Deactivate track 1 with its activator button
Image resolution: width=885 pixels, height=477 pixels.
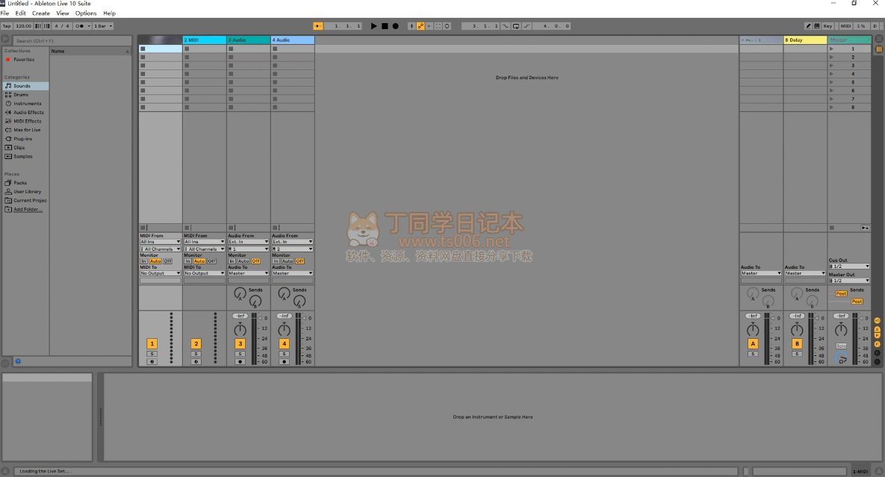(x=152, y=344)
